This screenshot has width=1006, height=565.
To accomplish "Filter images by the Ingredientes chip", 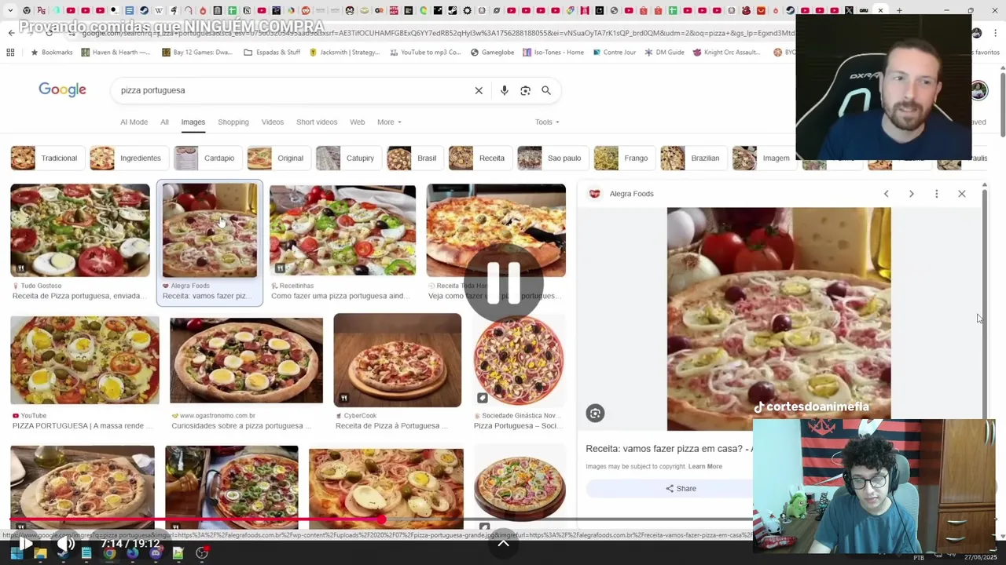I will pyautogui.click(x=128, y=159).
